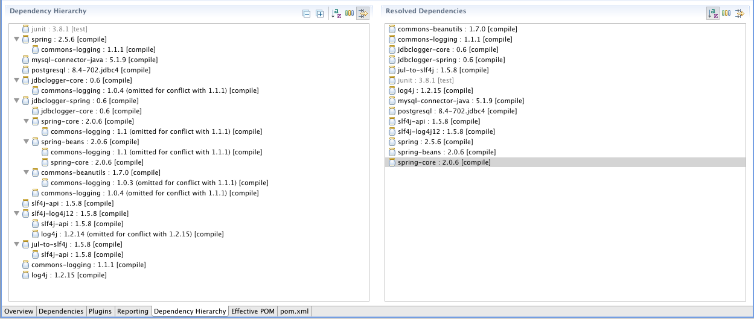Select top-level commons-logging : 1.1.1 in hierarchy
This screenshot has height=319, width=754.
click(x=89, y=265)
